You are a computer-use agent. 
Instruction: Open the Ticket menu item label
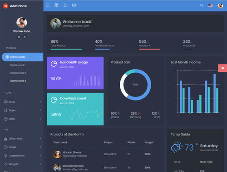coord(12,111)
